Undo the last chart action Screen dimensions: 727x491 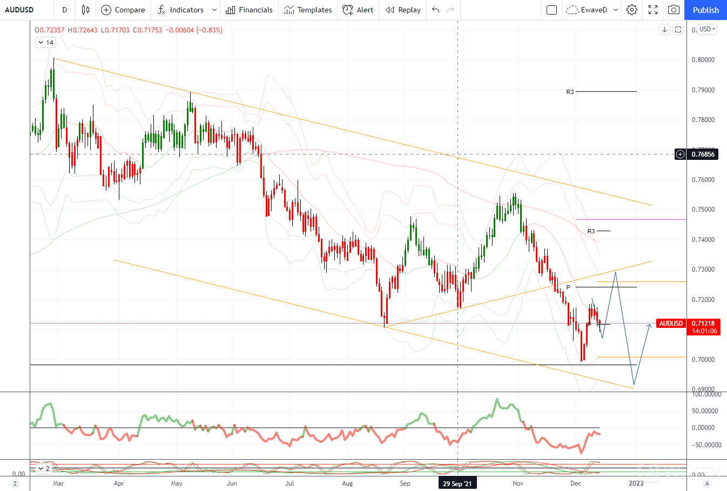coord(436,10)
